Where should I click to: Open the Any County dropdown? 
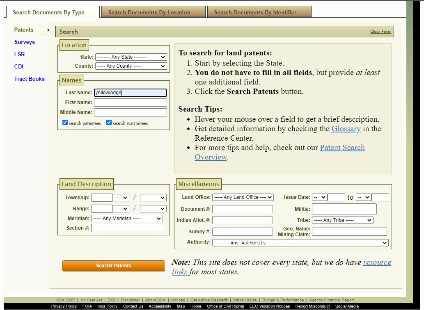pyautogui.click(x=131, y=66)
